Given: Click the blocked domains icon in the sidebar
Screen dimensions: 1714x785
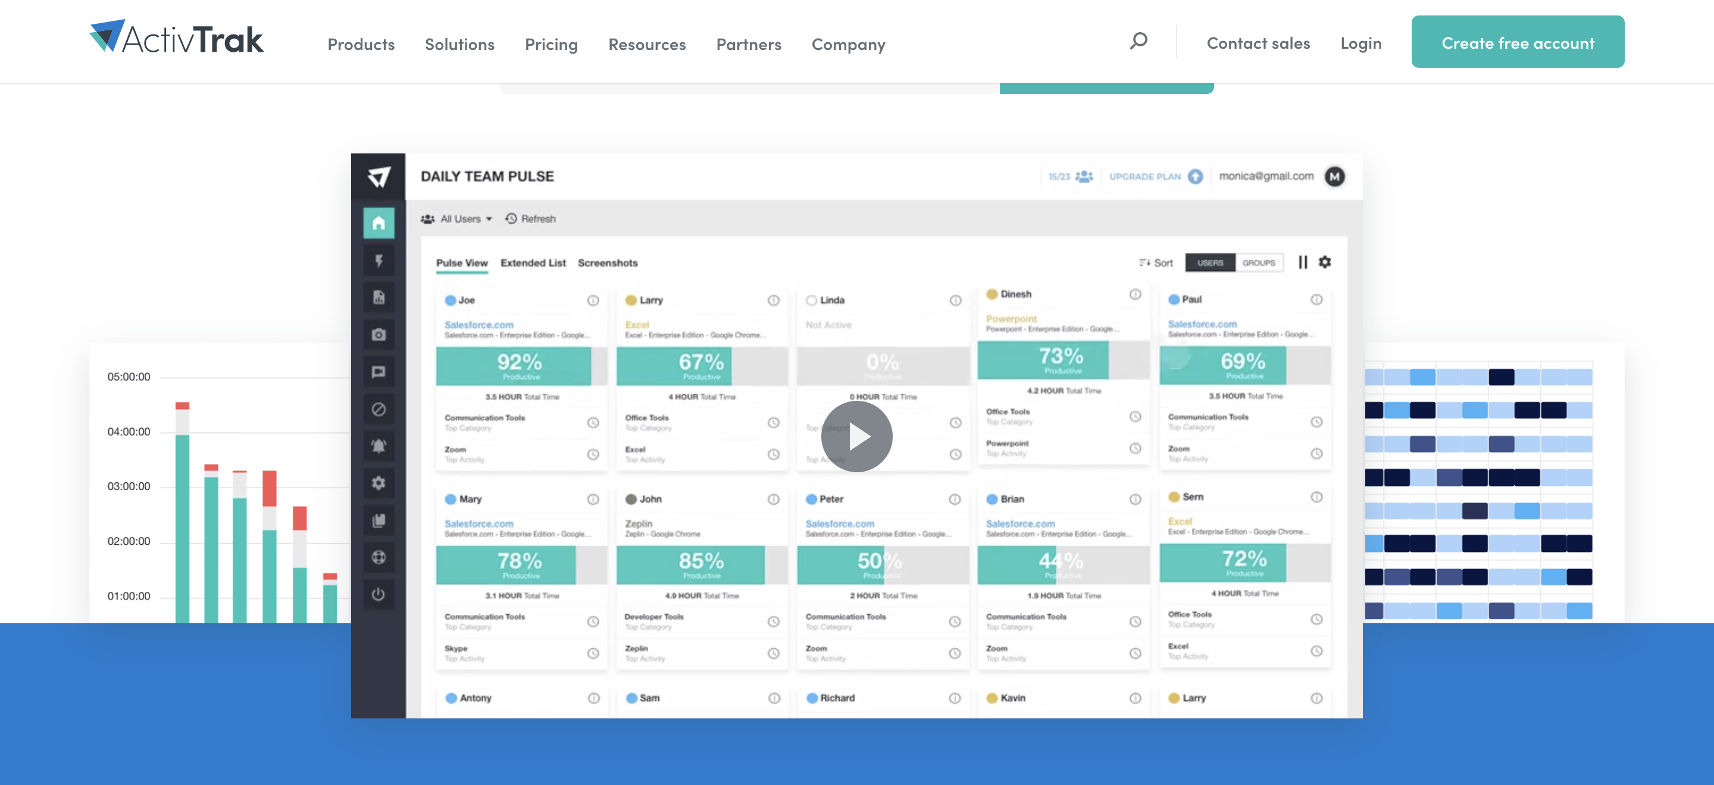Looking at the screenshot, I should tap(379, 410).
